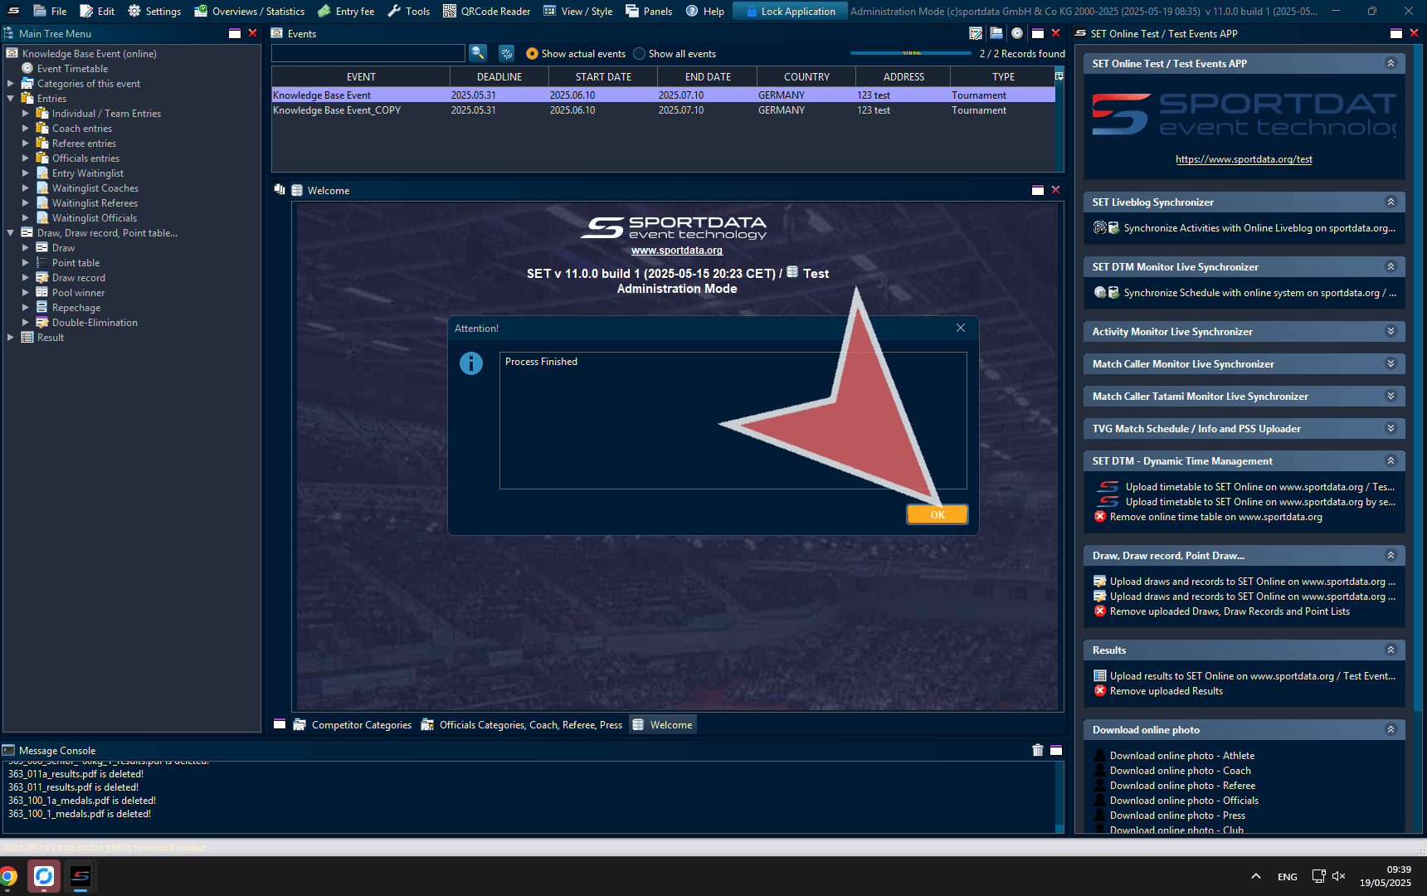Click Remove online time table icon
Image resolution: width=1427 pixels, height=896 pixels.
point(1100,517)
